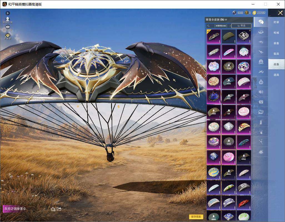Viewport: 285px width, 222px height.
Task: Open the 时装 fashion tab
Action: (276, 22)
